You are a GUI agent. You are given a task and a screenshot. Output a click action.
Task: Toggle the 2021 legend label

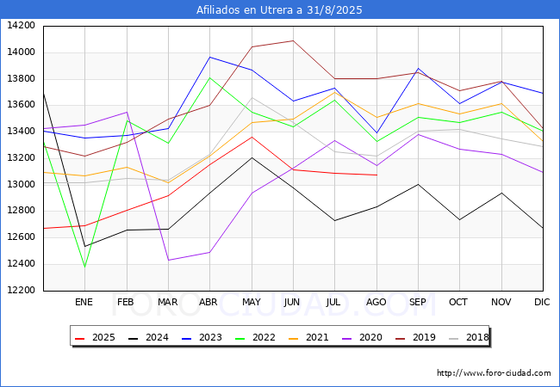[317, 337]
